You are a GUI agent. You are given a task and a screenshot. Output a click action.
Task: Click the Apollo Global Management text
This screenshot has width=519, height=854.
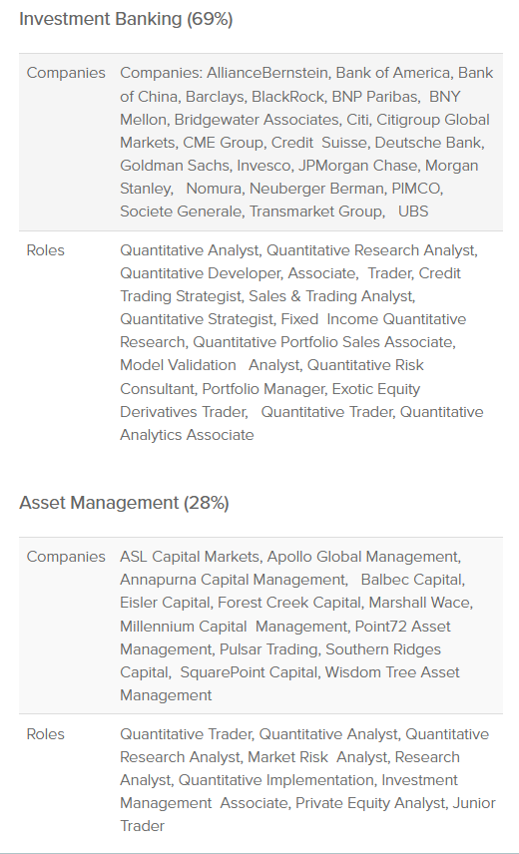click(363, 557)
